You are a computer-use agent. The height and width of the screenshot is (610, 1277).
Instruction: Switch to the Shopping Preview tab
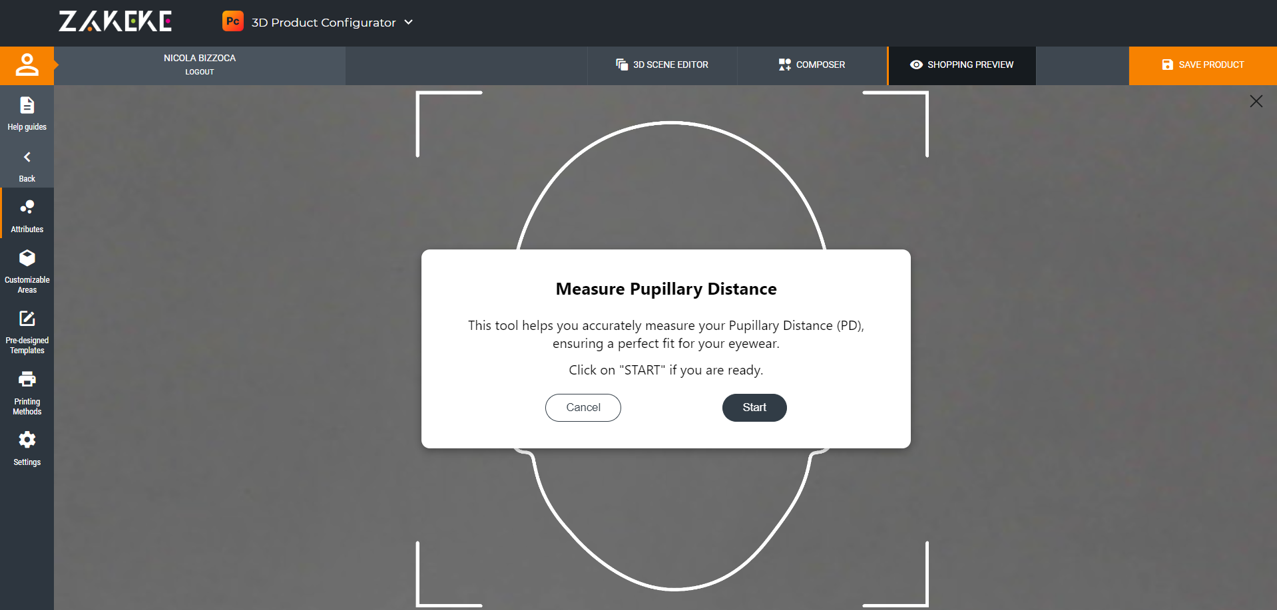(961, 65)
